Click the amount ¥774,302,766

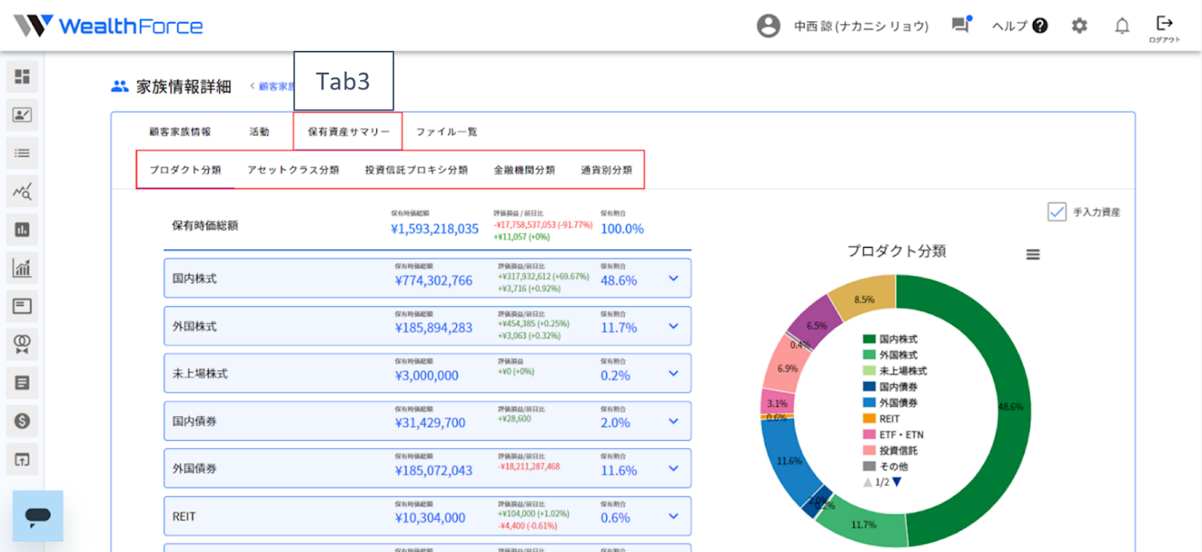(x=433, y=280)
